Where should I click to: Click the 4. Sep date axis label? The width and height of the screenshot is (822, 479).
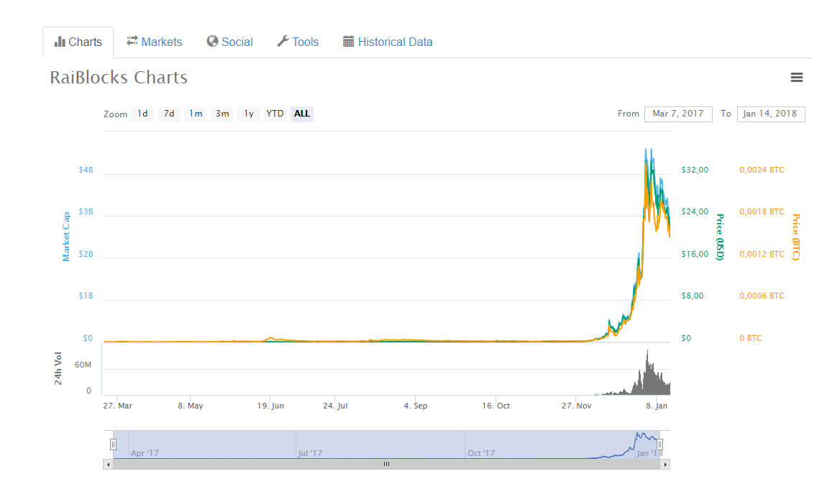point(416,406)
